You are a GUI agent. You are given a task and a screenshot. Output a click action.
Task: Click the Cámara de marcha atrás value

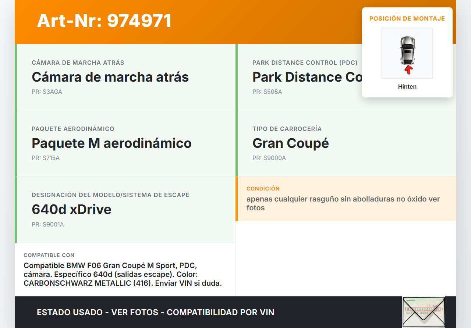[110, 77]
